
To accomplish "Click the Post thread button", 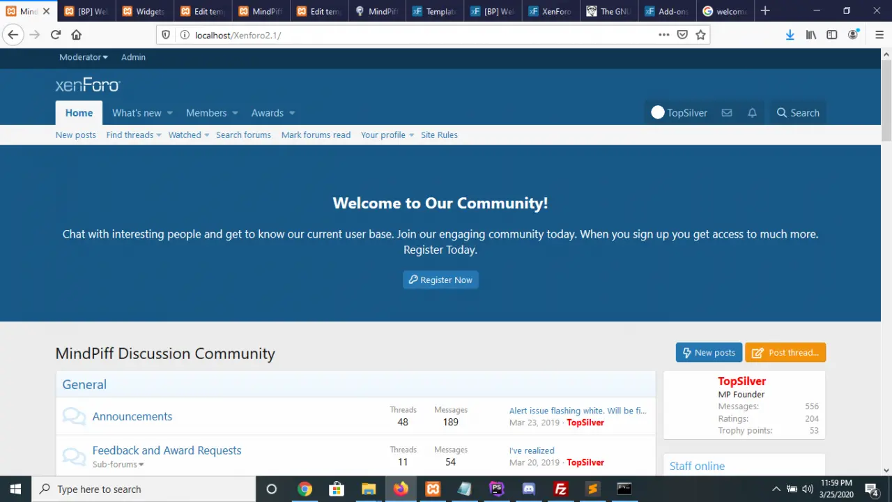I will point(785,353).
